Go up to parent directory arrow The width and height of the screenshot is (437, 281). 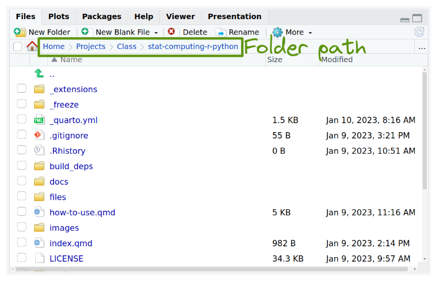[x=40, y=74]
